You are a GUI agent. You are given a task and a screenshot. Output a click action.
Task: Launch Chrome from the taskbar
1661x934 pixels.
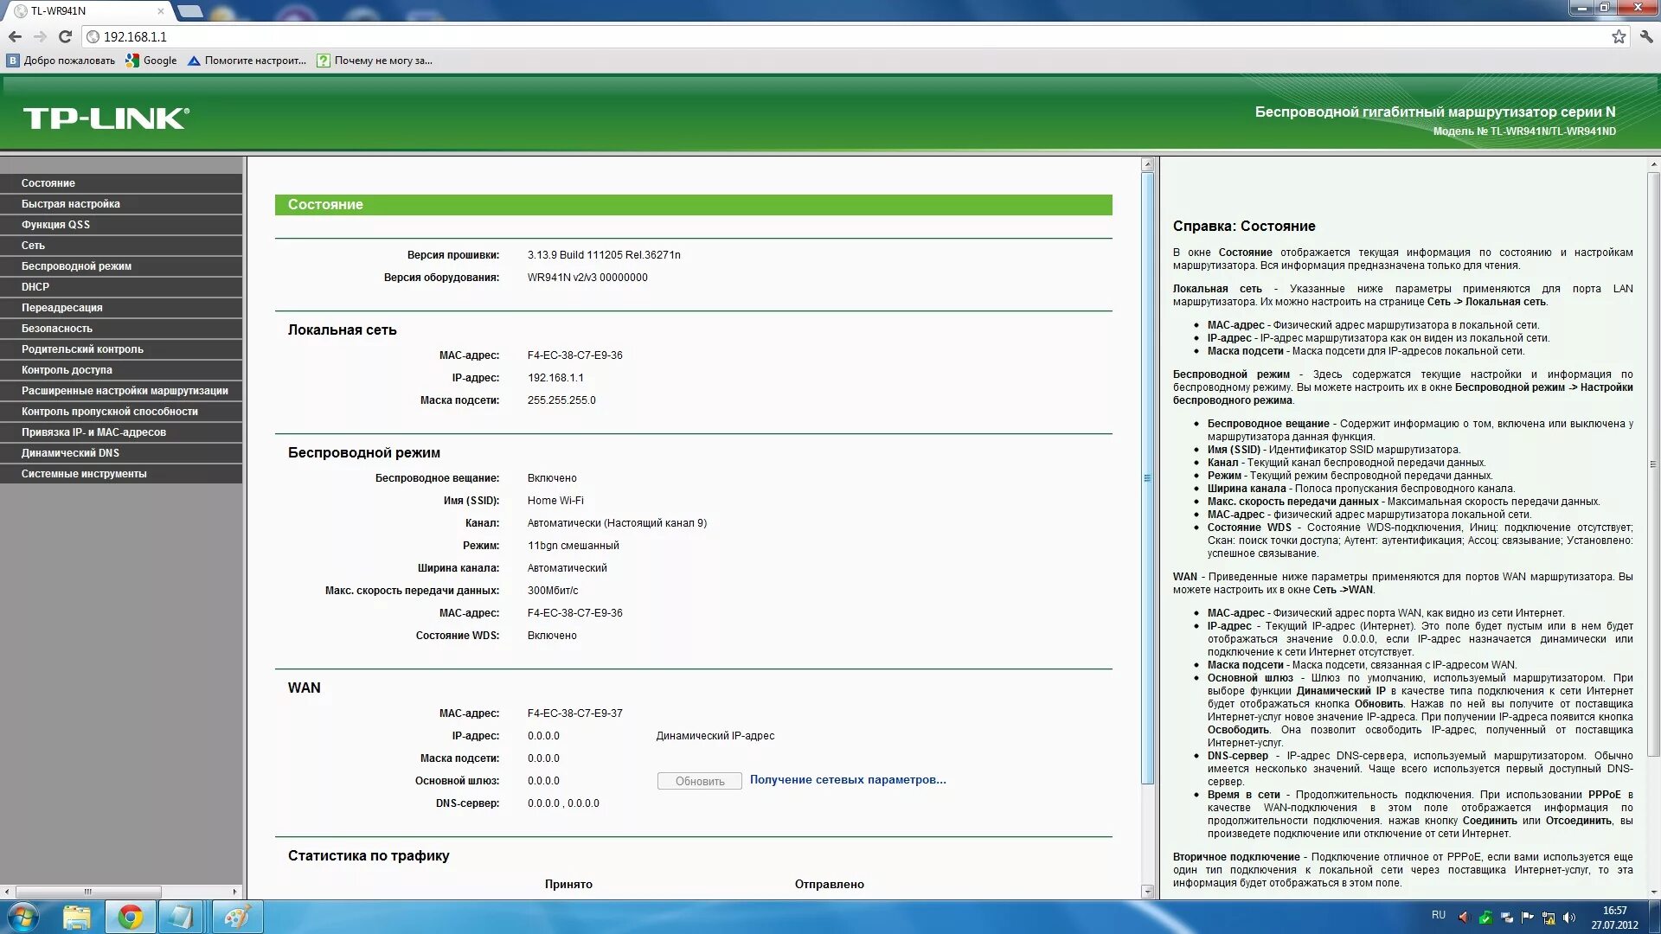131,917
